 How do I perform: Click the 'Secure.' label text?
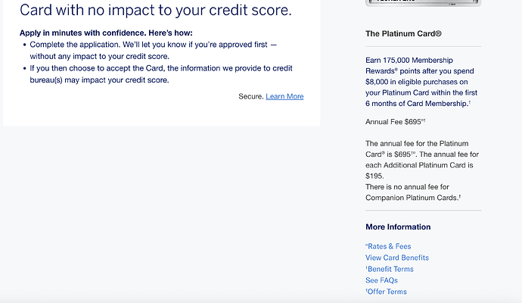pos(250,96)
